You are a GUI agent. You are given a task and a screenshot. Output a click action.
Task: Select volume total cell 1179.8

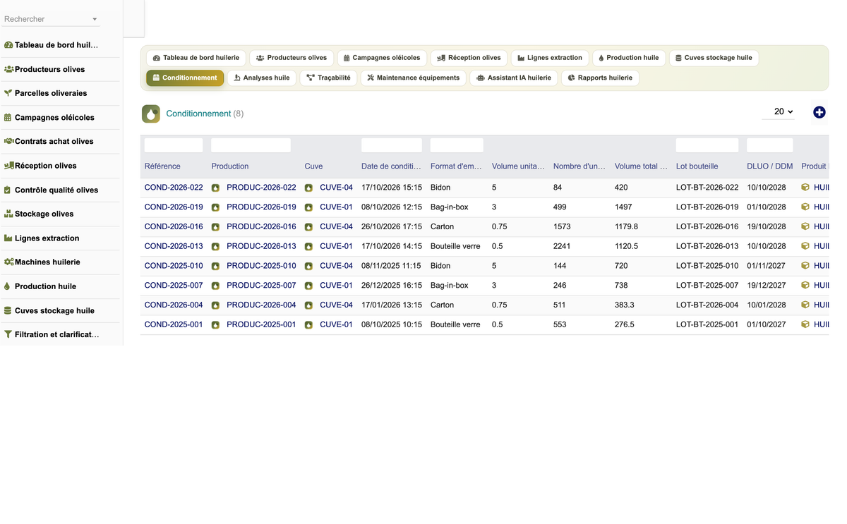click(x=626, y=227)
